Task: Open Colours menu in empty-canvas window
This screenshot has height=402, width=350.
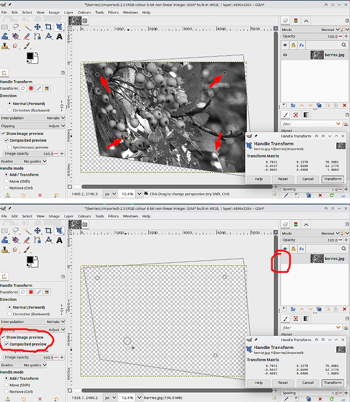Action: click(85, 216)
